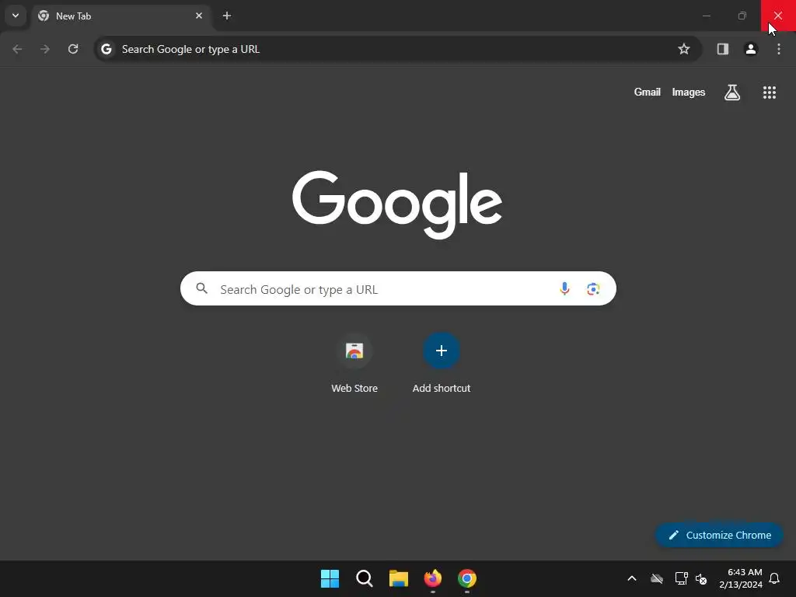Open the Windows Start menu

coord(330,578)
